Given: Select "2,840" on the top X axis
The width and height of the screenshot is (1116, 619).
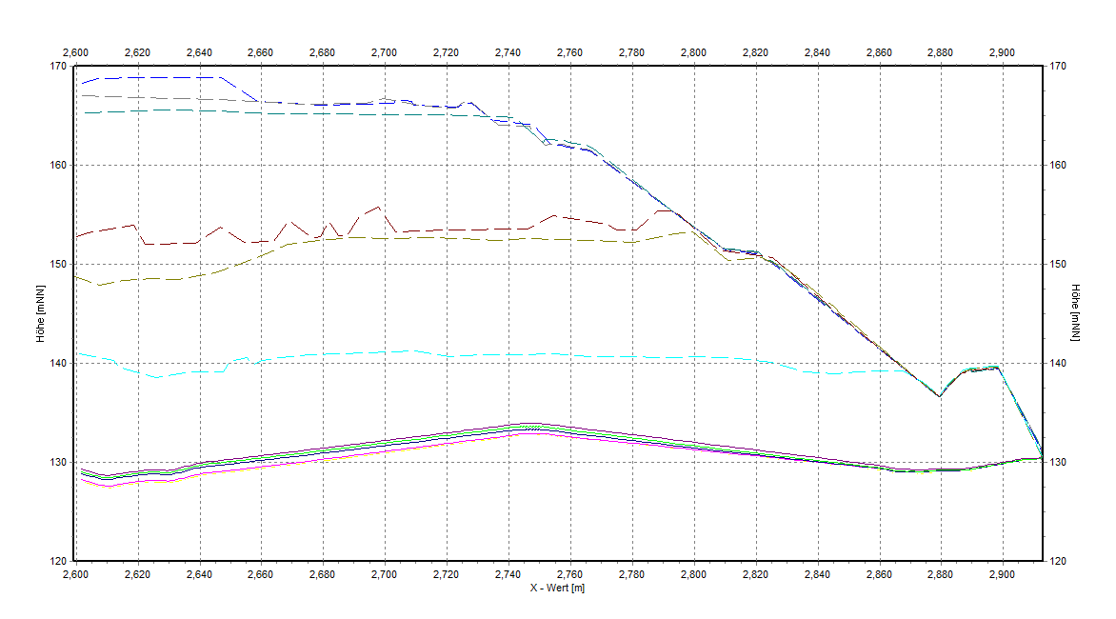Looking at the screenshot, I should [x=817, y=52].
